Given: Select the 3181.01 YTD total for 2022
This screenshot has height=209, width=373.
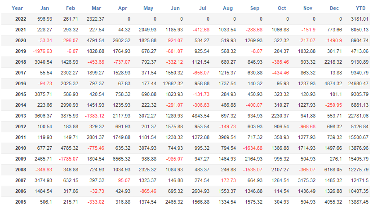Looking at the screenshot, I should (359, 19).
